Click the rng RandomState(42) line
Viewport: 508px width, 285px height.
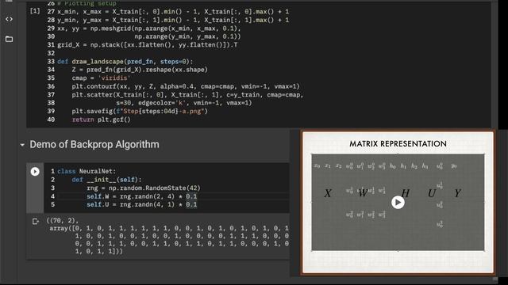click(x=144, y=188)
